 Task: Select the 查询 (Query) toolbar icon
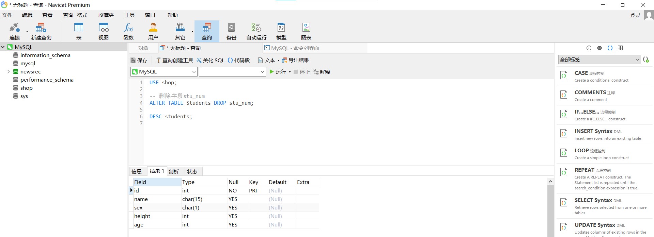(207, 31)
